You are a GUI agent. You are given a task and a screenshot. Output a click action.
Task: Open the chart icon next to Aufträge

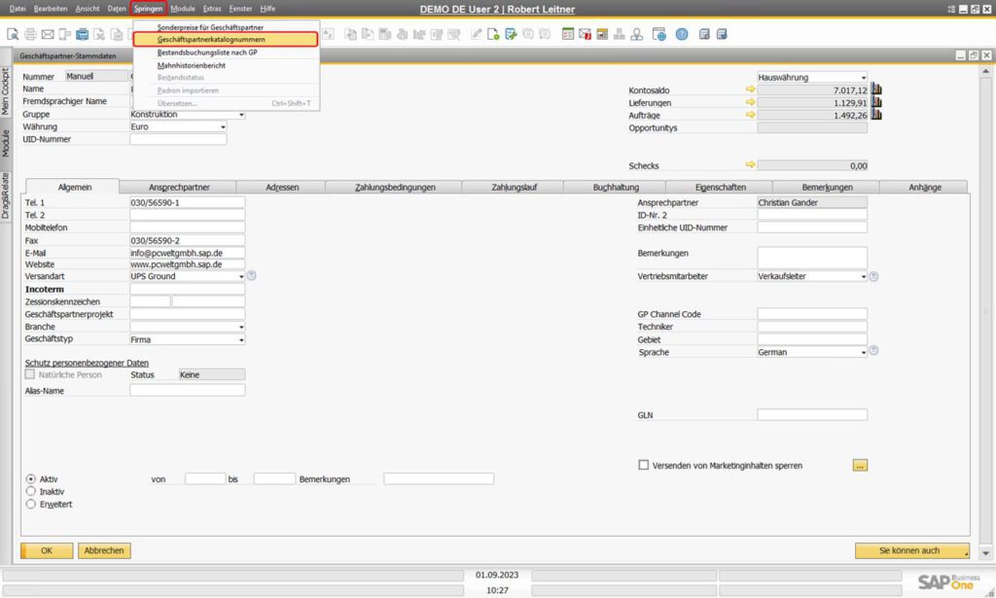(876, 115)
